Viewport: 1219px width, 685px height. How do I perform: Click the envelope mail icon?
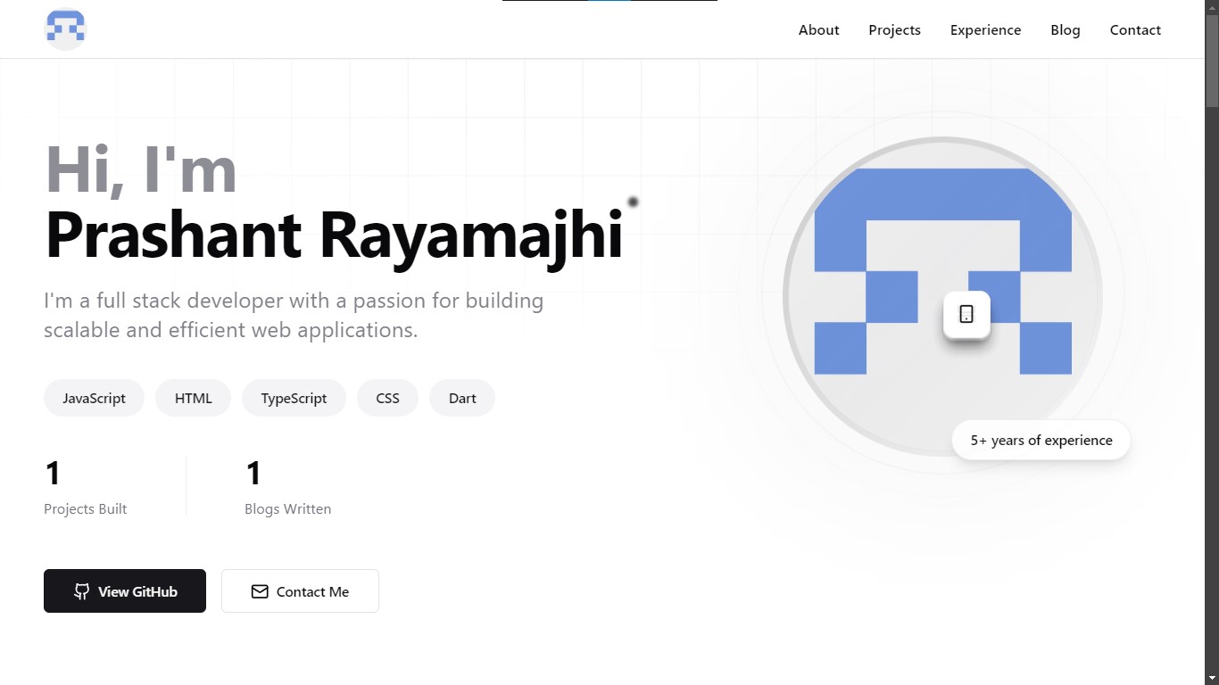260,591
